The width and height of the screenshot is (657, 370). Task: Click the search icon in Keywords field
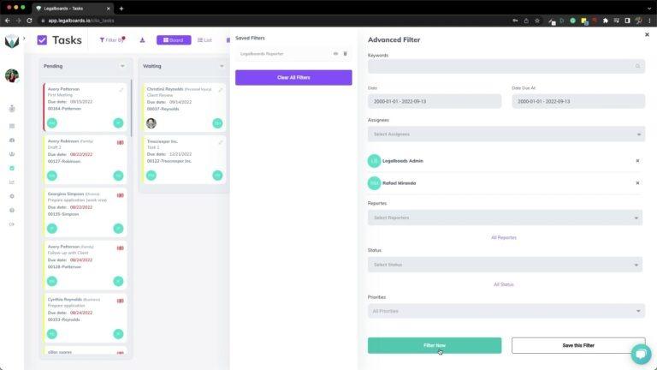637,66
